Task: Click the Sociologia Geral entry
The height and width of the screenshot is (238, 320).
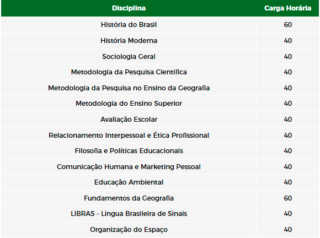Action: tap(129, 56)
